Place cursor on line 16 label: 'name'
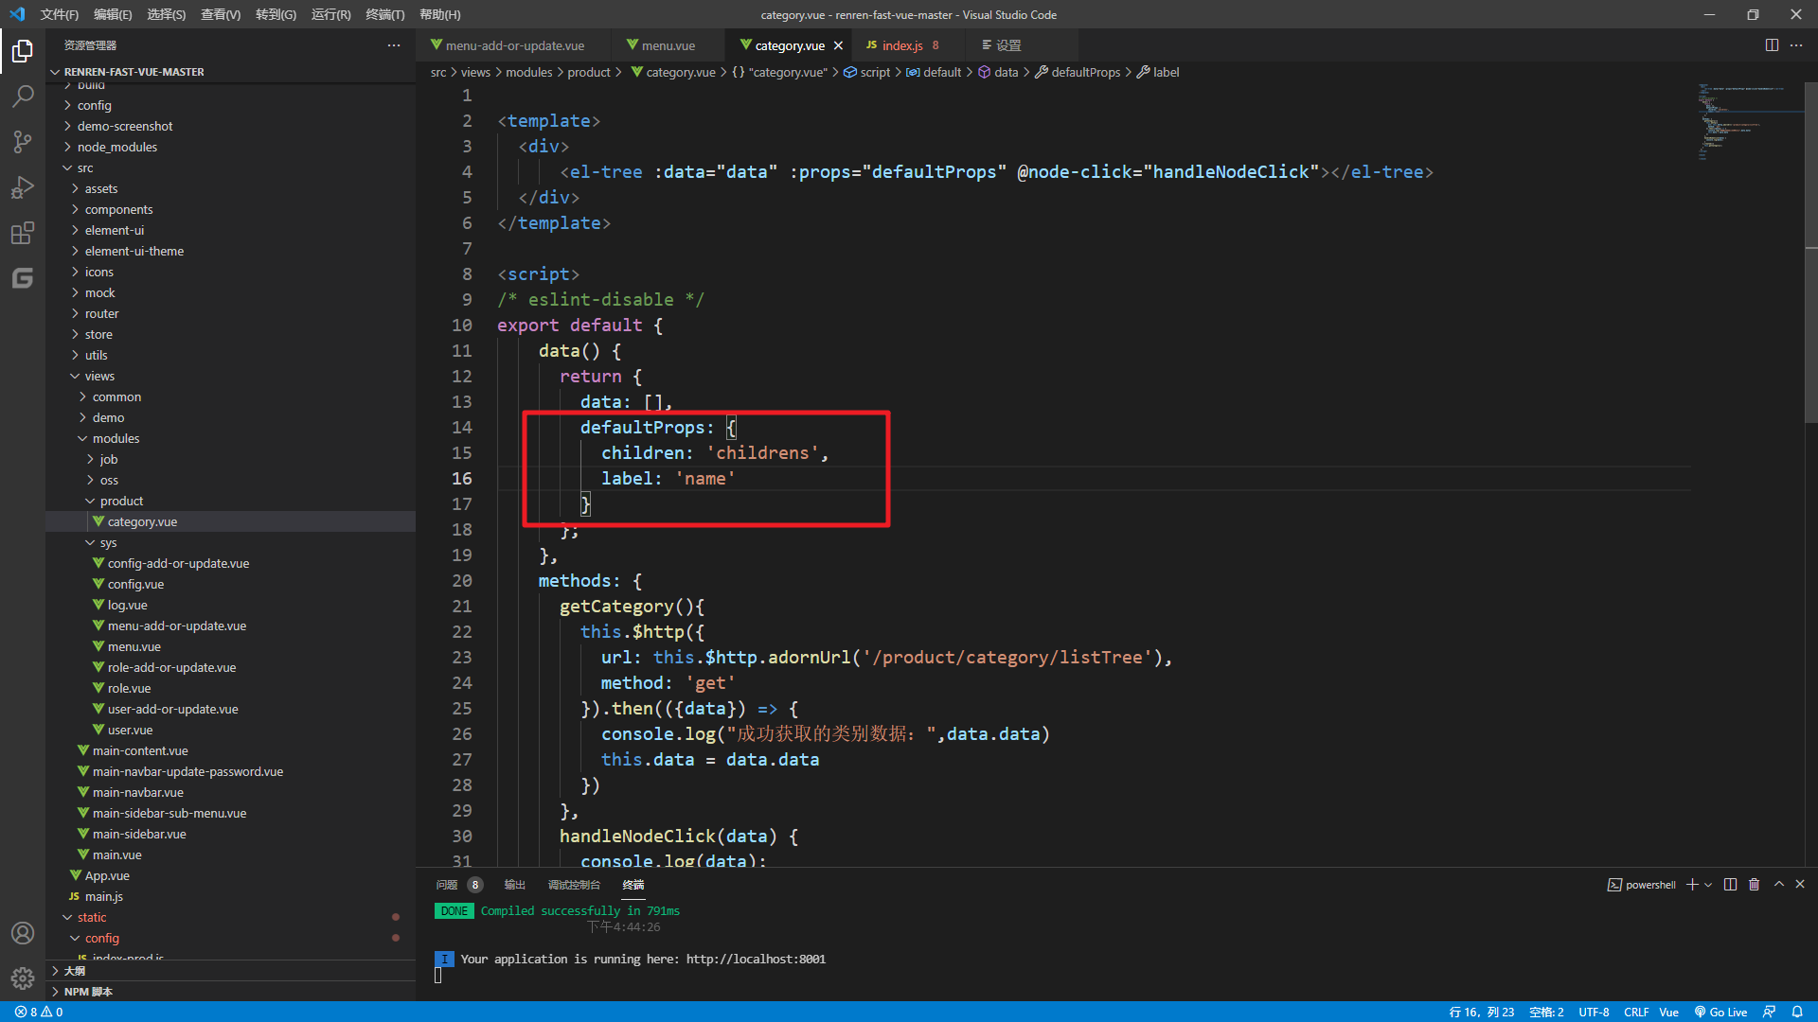The width and height of the screenshot is (1818, 1022). [668, 479]
